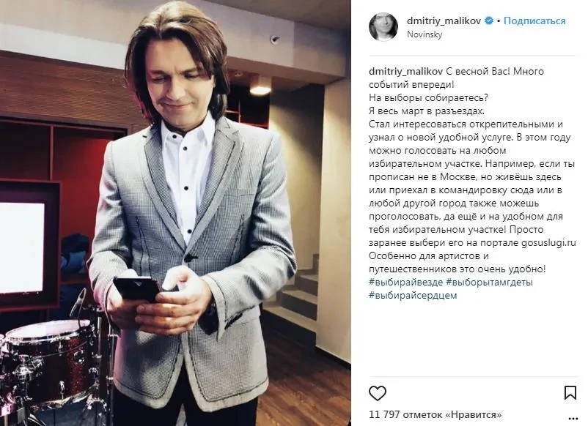Open dmitriy_malikov username in the header
Viewport: 588px width, 426px height.
(x=444, y=20)
